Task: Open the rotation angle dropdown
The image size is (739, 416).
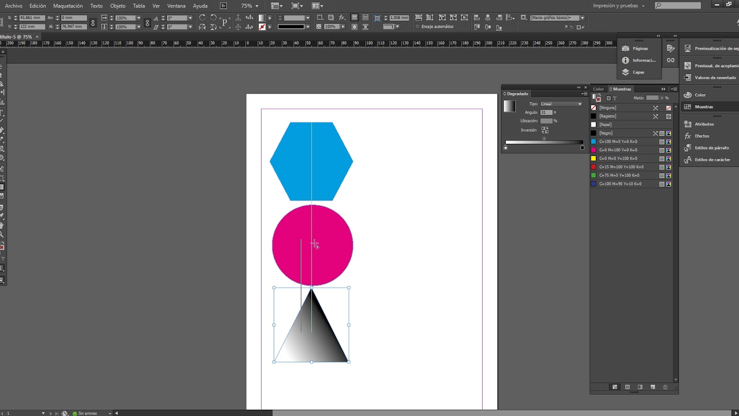Action: [190, 18]
